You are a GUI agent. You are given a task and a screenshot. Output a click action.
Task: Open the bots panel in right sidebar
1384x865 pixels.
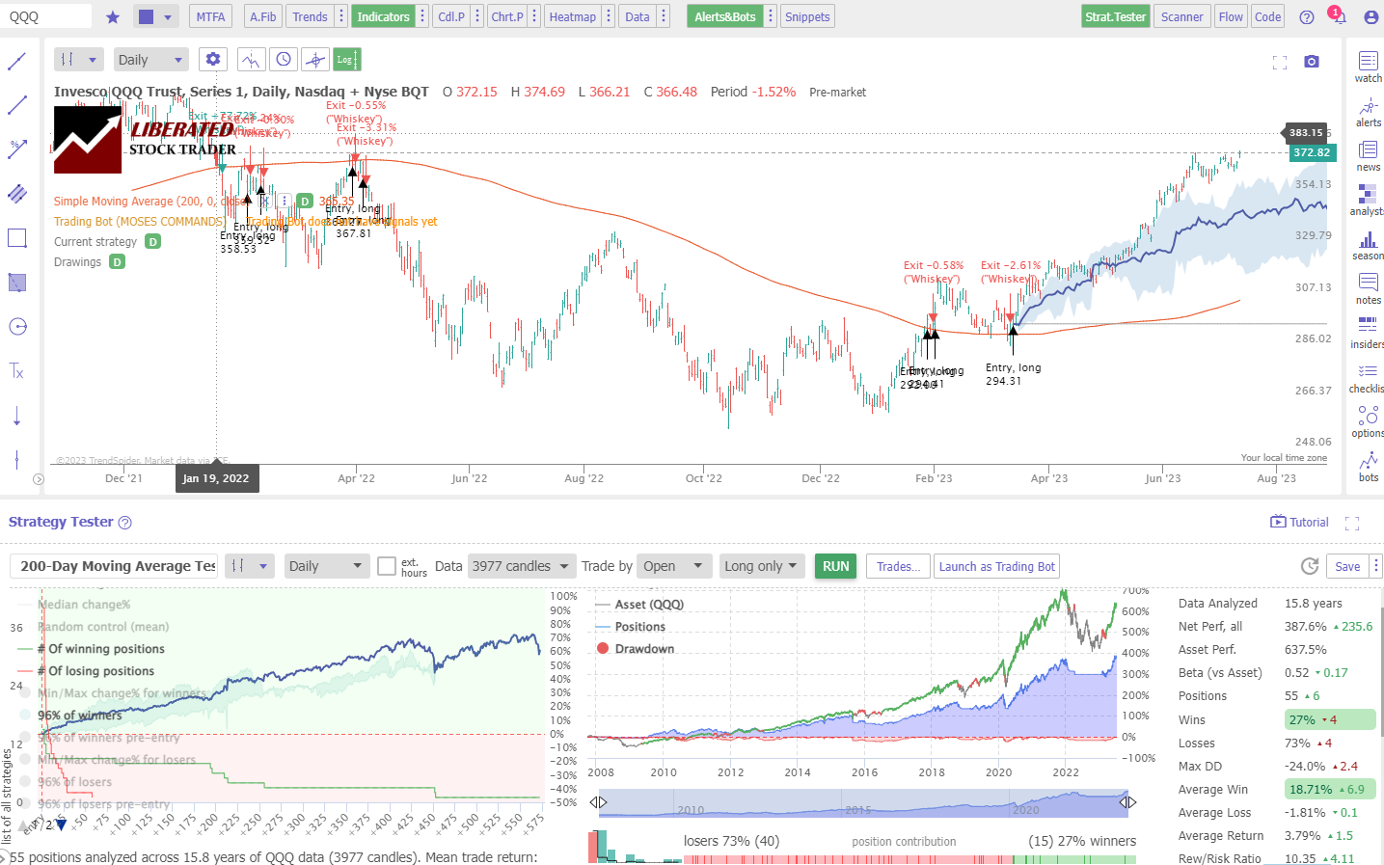tap(1367, 467)
